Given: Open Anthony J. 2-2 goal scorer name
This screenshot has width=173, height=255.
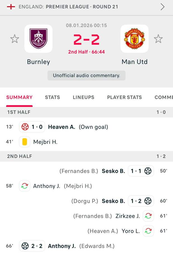Looking at the screenshot, I should pos(62,246).
